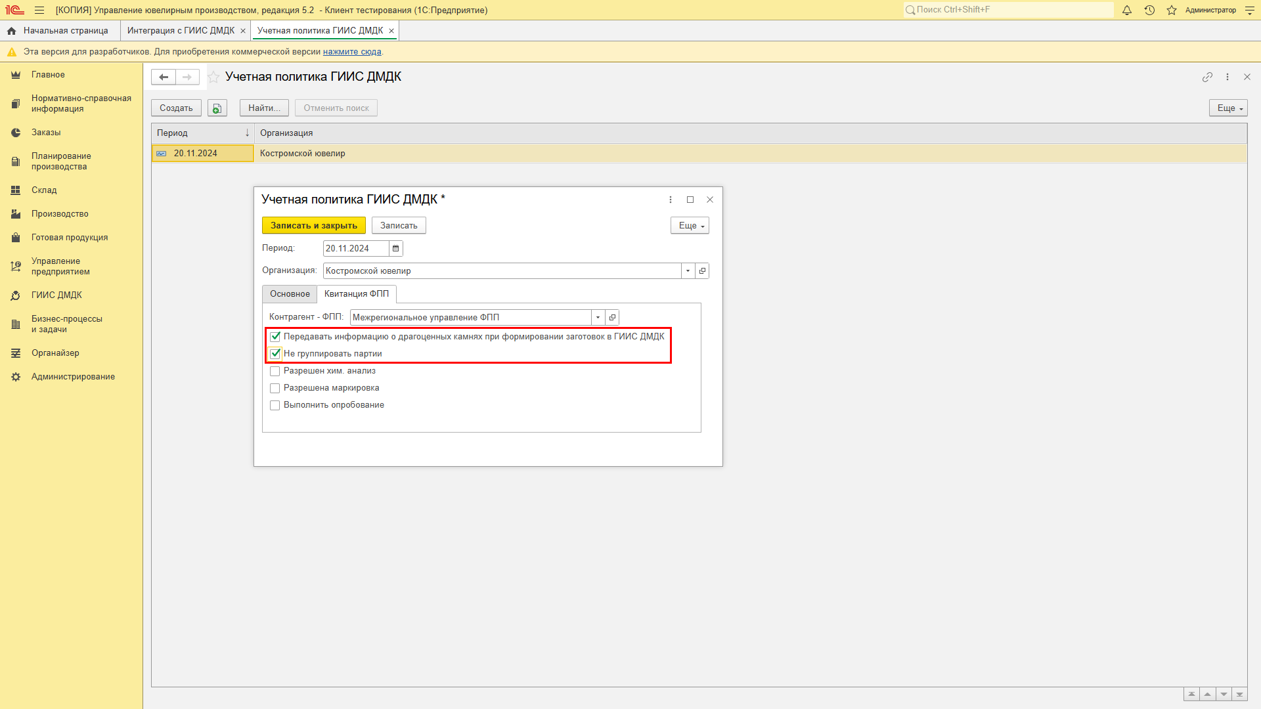Open Контрагент - ФПП record icon

(x=612, y=317)
